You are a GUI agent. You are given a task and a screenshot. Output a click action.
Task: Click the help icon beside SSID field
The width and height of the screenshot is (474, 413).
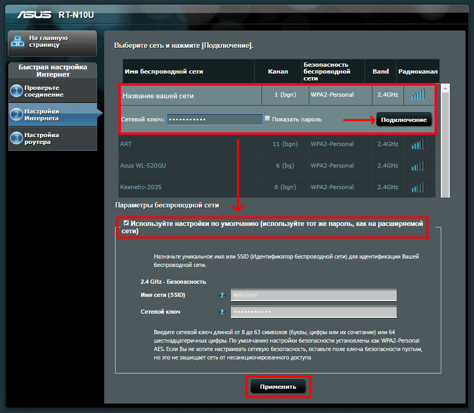pyautogui.click(x=222, y=295)
